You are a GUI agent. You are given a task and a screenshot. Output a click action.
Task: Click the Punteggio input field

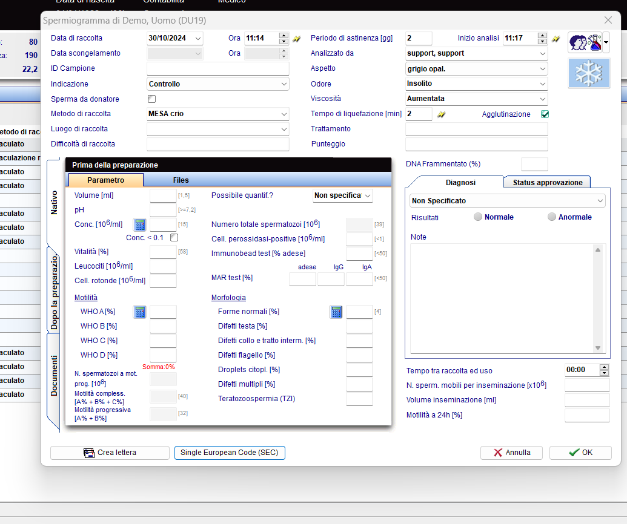476,144
